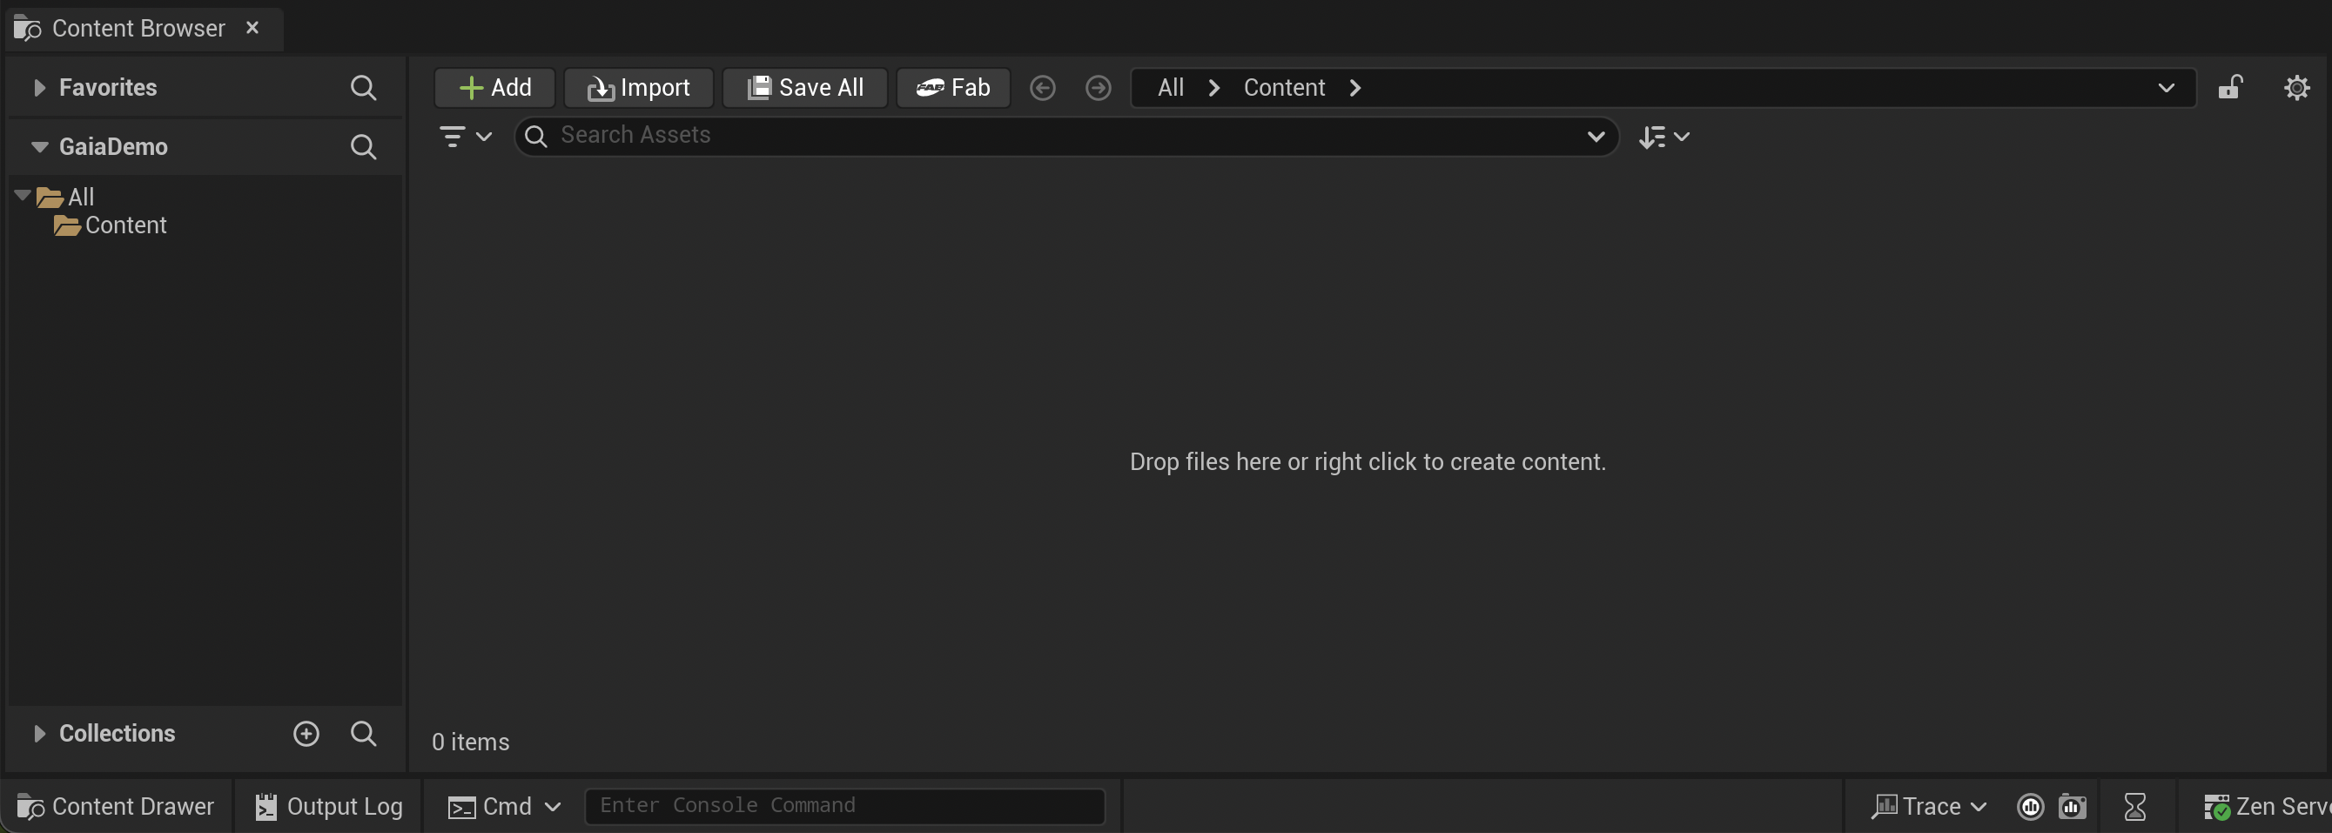Open the Trace menu
Screen dimensions: 2332x833
click(1928, 806)
